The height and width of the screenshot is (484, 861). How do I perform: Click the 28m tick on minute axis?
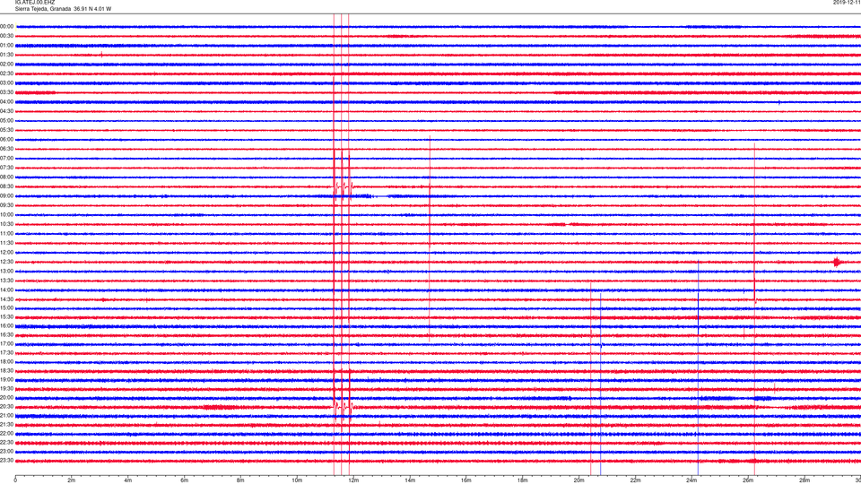[x=804, y=480]
